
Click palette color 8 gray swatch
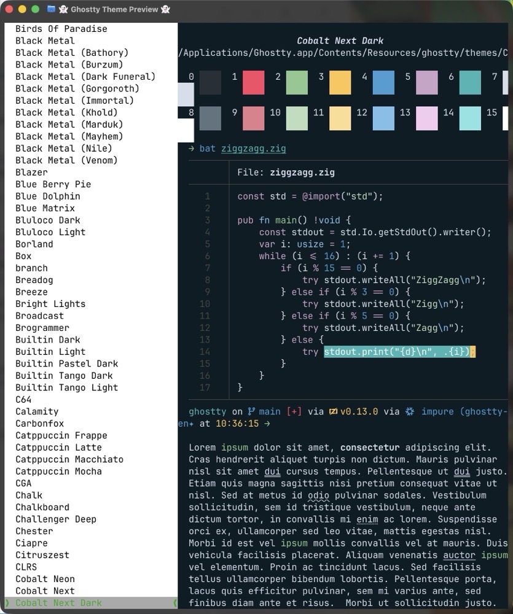(210, 119)
